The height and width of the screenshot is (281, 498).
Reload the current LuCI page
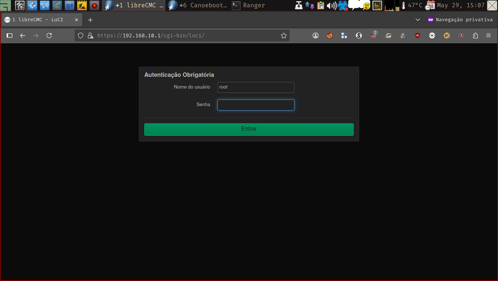pyautogui.click(x=49, y=35)
